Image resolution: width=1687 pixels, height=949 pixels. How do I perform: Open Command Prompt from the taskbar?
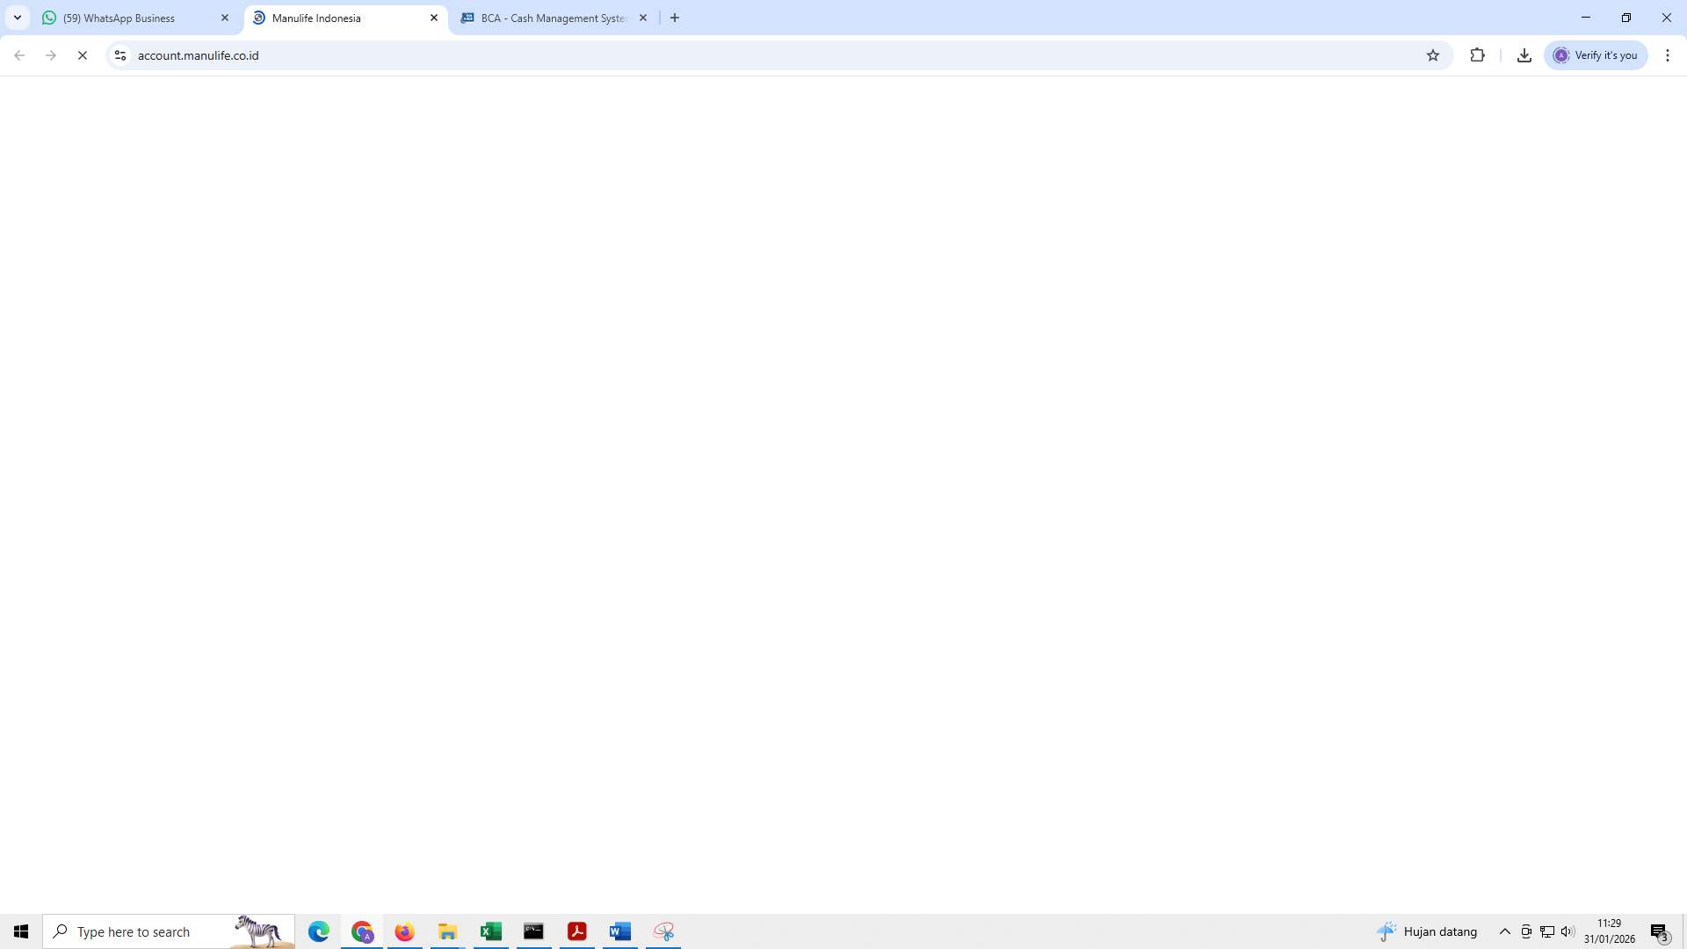(x=533, y=931)
